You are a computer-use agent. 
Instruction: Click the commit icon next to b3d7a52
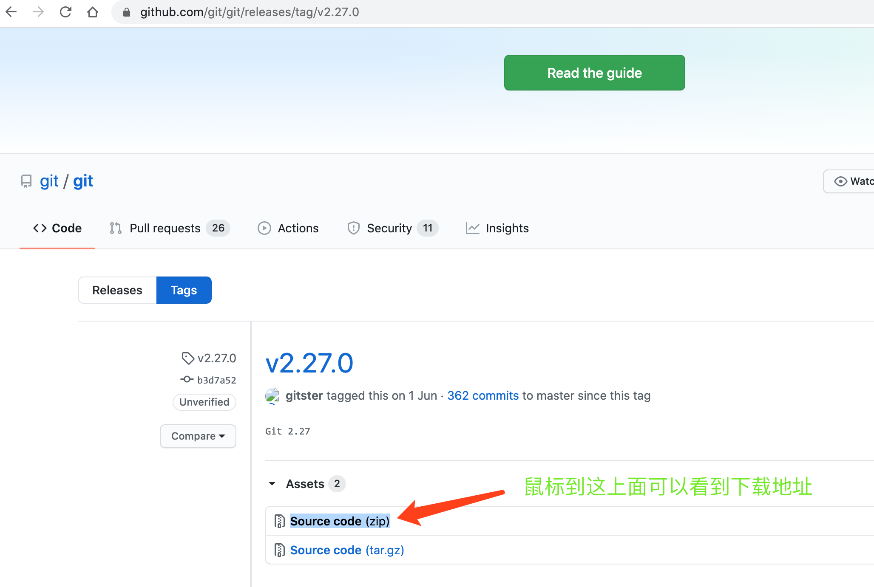186,380
